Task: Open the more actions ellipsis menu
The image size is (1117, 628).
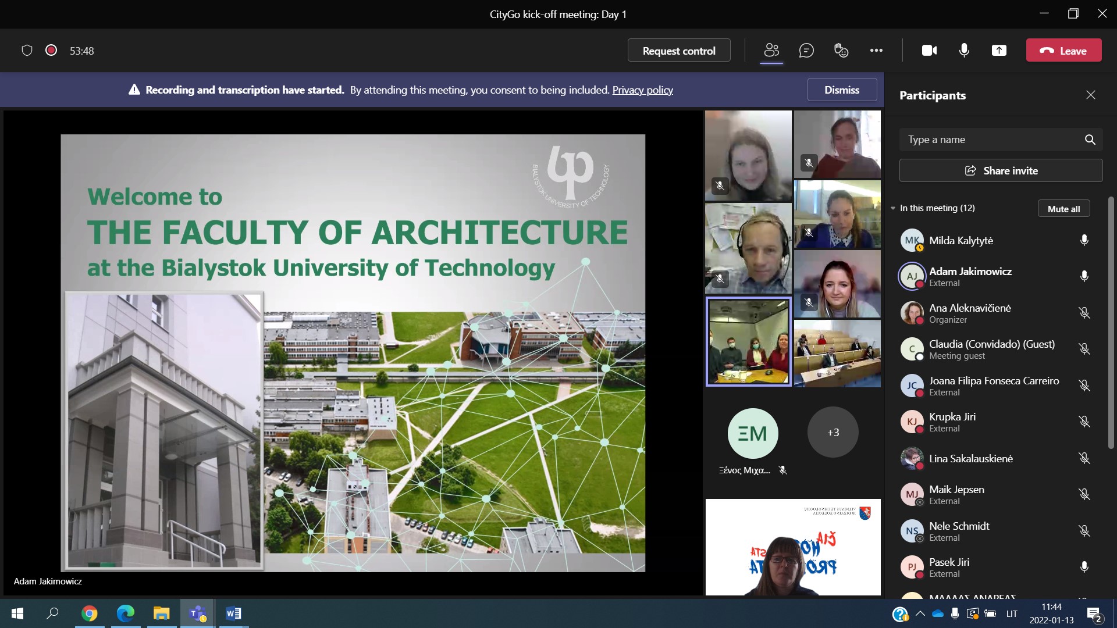Action: tap(876, 51)
